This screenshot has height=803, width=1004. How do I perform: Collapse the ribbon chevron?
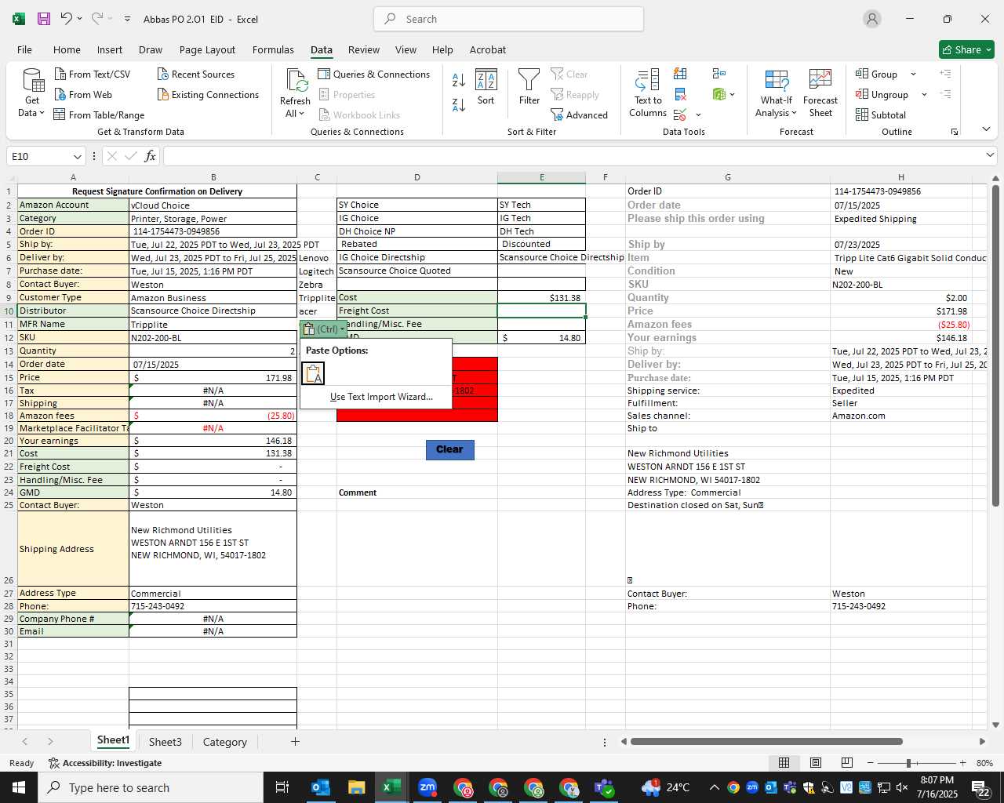986,129
